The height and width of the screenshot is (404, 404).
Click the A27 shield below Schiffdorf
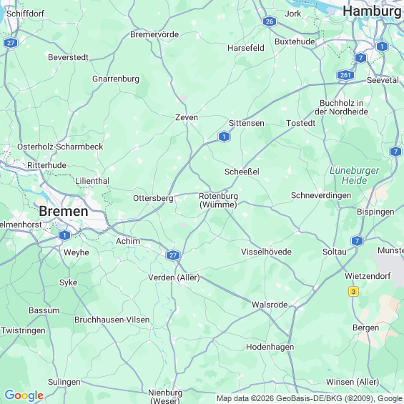(x=11, y=43)
